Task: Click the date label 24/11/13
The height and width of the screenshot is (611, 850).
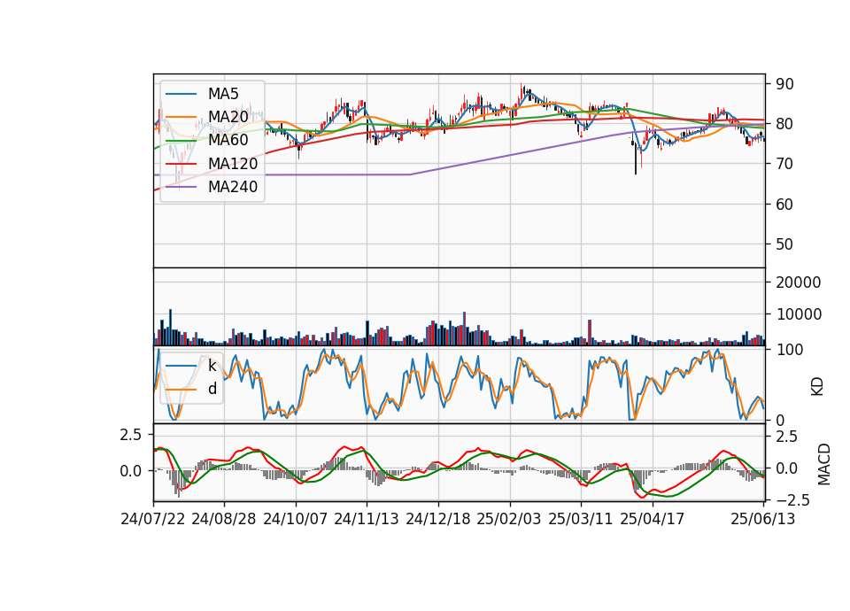Action: [367, 519]
